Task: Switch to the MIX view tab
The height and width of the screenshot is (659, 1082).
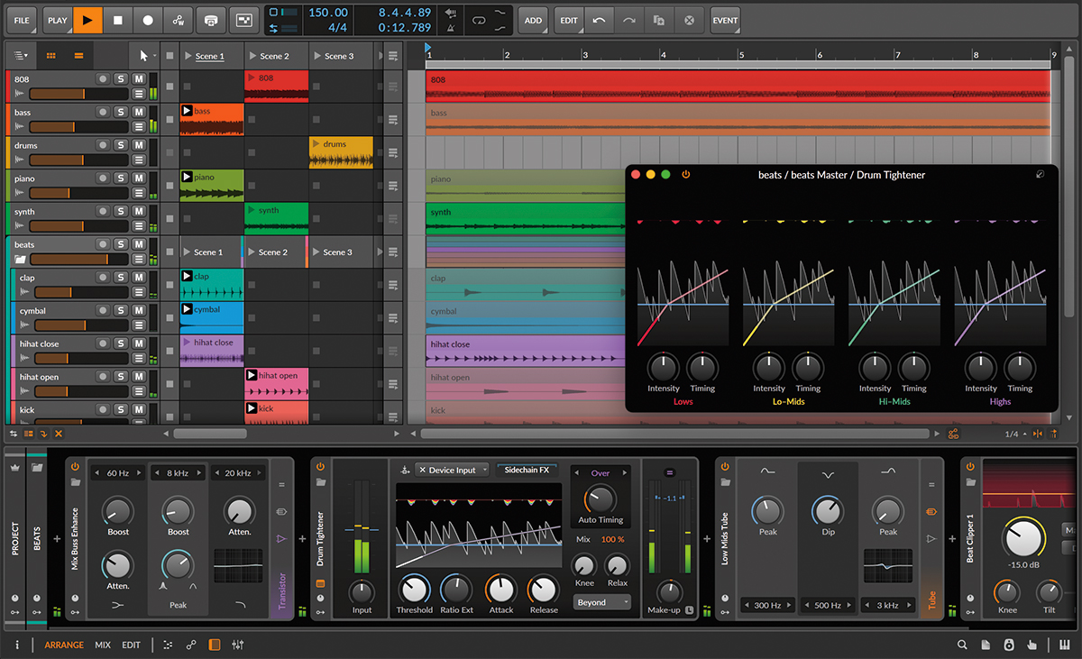Action: [x=103, y=645]
